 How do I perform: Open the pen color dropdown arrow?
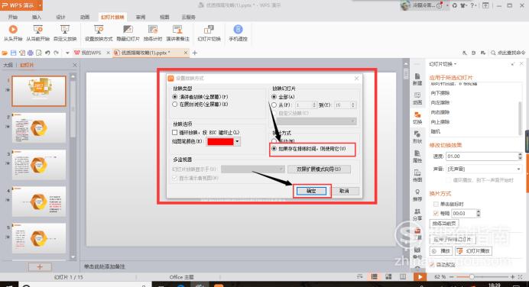237,142
